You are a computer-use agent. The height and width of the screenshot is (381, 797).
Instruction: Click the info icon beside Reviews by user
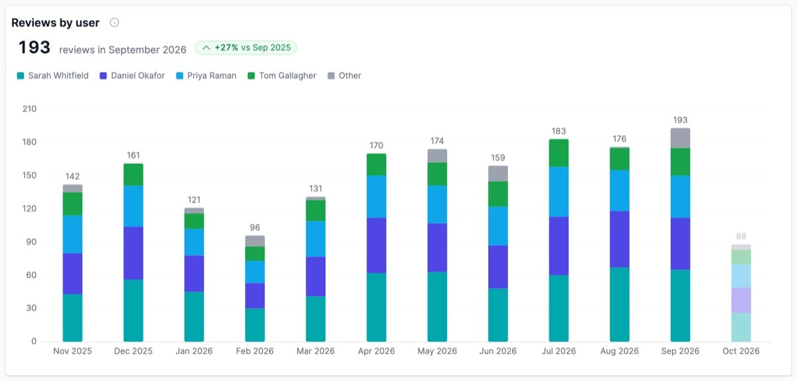tap(114, 23)
